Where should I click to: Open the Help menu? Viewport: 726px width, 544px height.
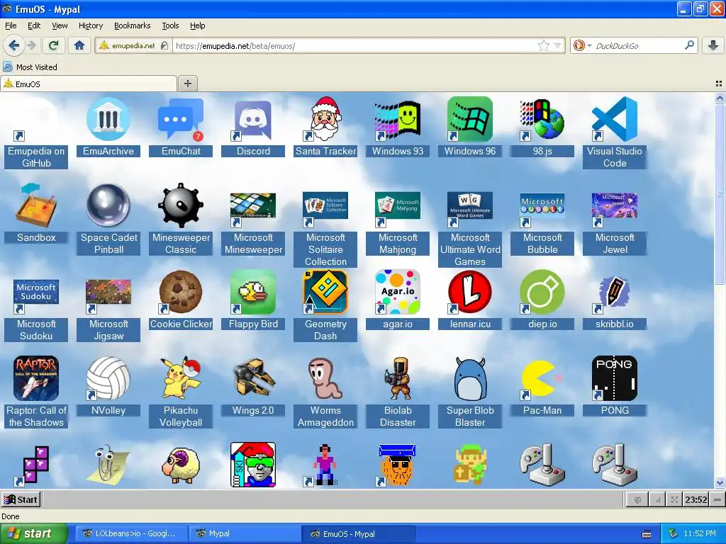(197, 25)
